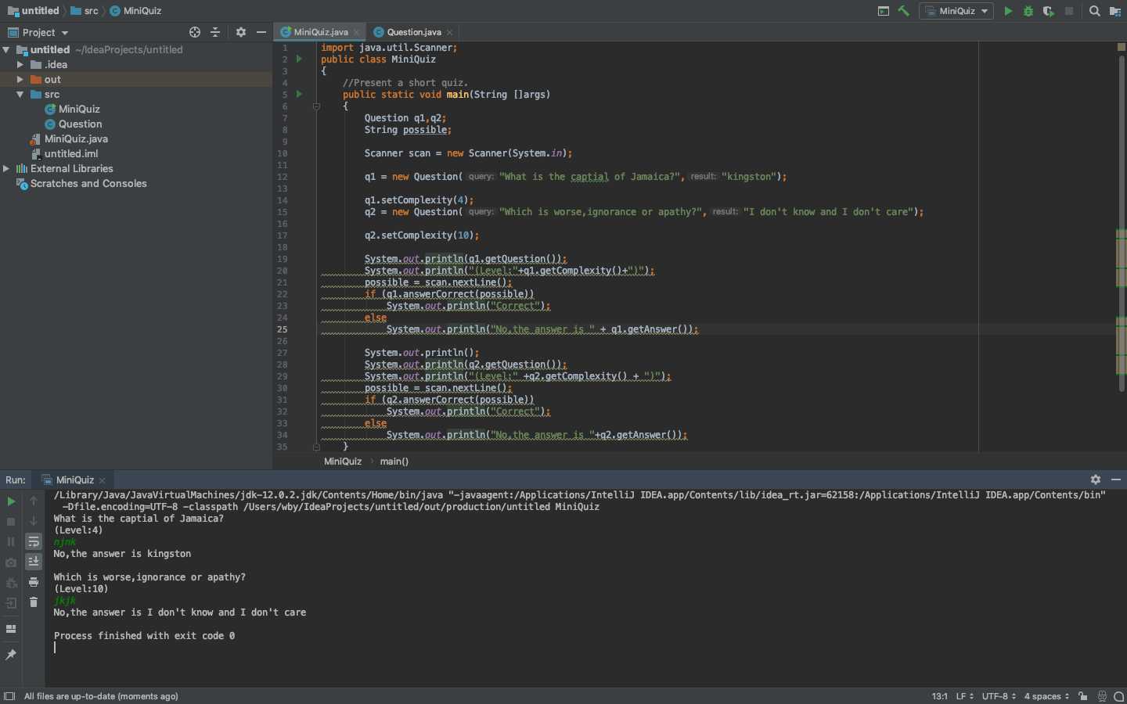
Task: Click the restore layout icon in Run panel
Action: (x=11, y=629)
